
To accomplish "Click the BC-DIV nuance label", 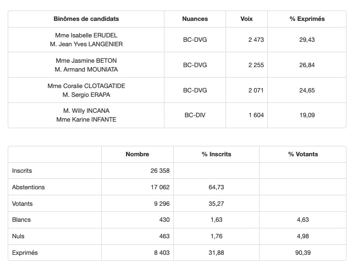I will point(195,116).
